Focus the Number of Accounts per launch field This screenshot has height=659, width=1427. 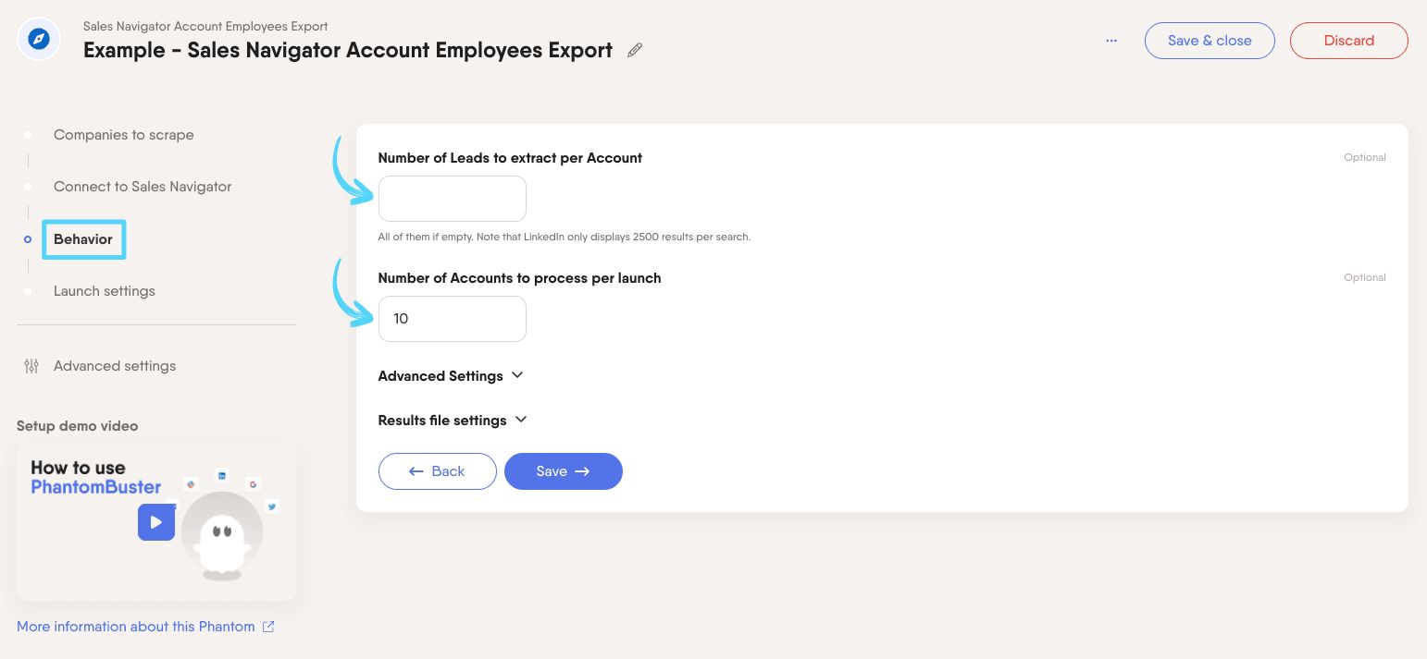(x=453, y=319)
